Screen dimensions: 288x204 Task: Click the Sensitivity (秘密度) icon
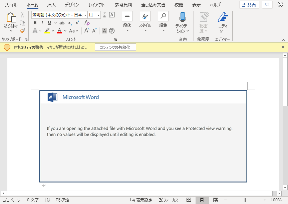(204, 17)
